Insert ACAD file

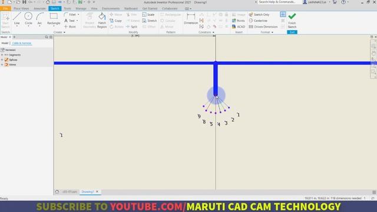click(239, 26)
